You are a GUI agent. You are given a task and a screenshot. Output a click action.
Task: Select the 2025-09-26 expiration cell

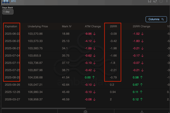[12, 85]
